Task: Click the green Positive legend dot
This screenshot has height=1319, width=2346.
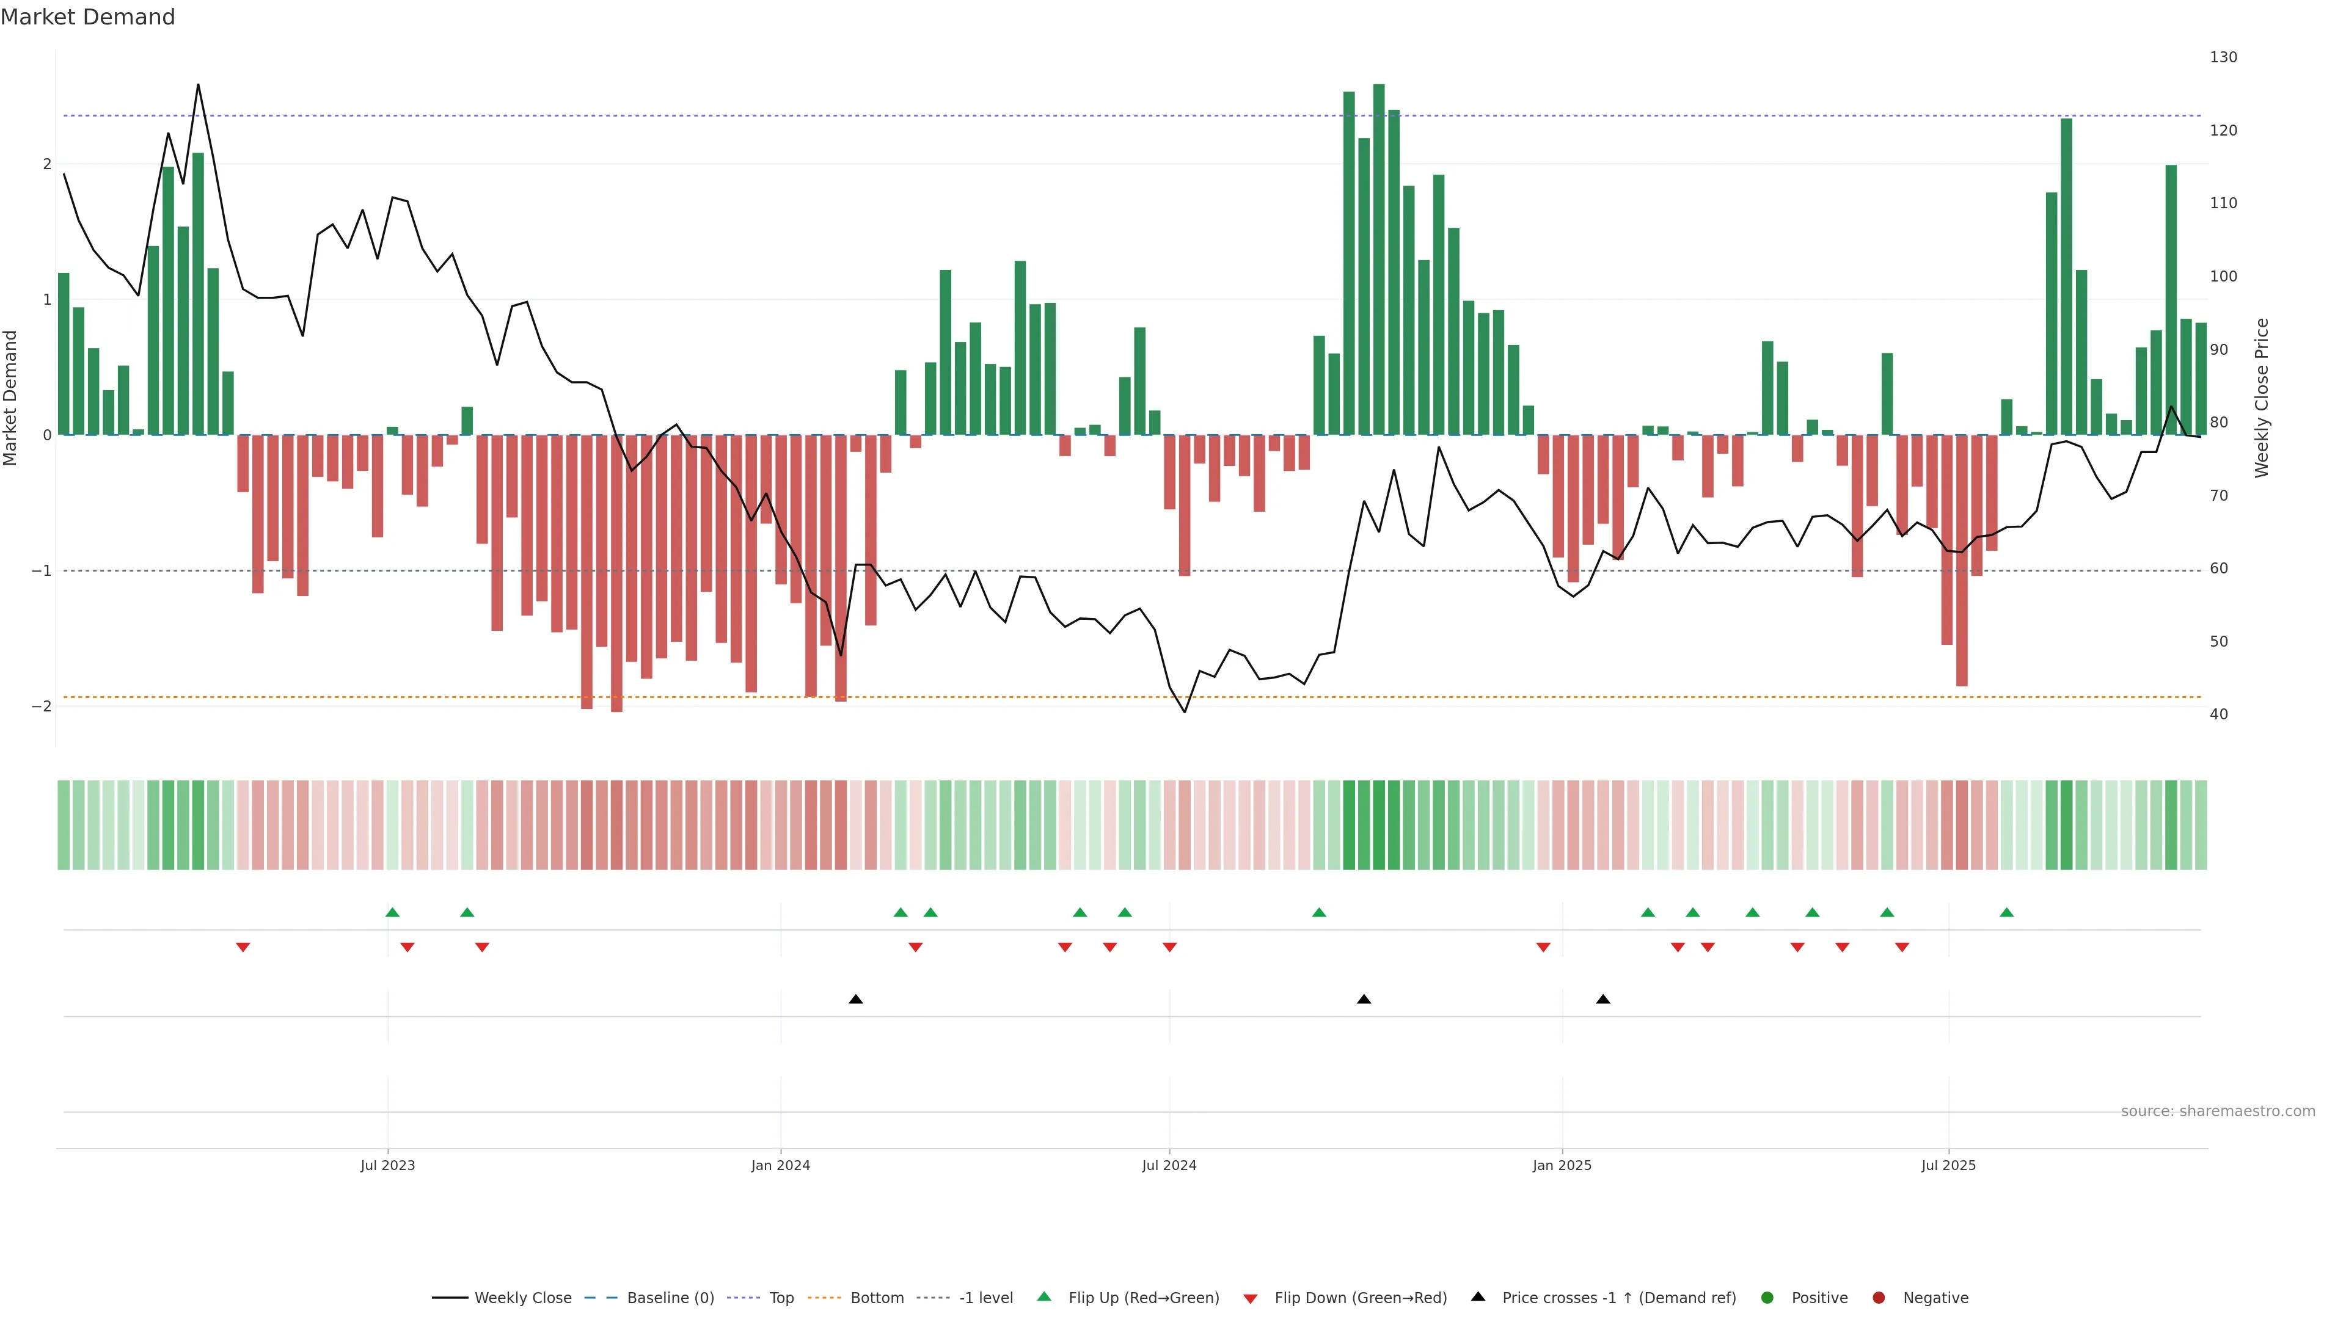Action: pyautogui.click(x=1767, y=1298)
